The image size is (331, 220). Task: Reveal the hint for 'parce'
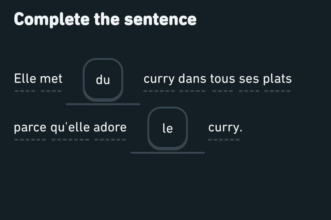pyautogui.click(x=30, y=127)
